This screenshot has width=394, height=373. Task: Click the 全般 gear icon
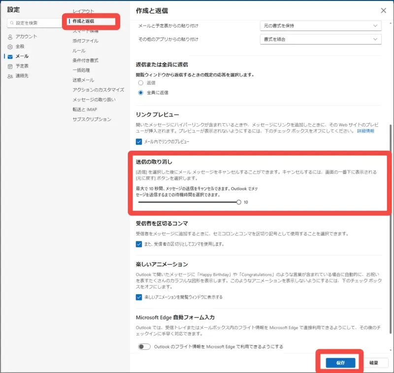tap(10, 47)
